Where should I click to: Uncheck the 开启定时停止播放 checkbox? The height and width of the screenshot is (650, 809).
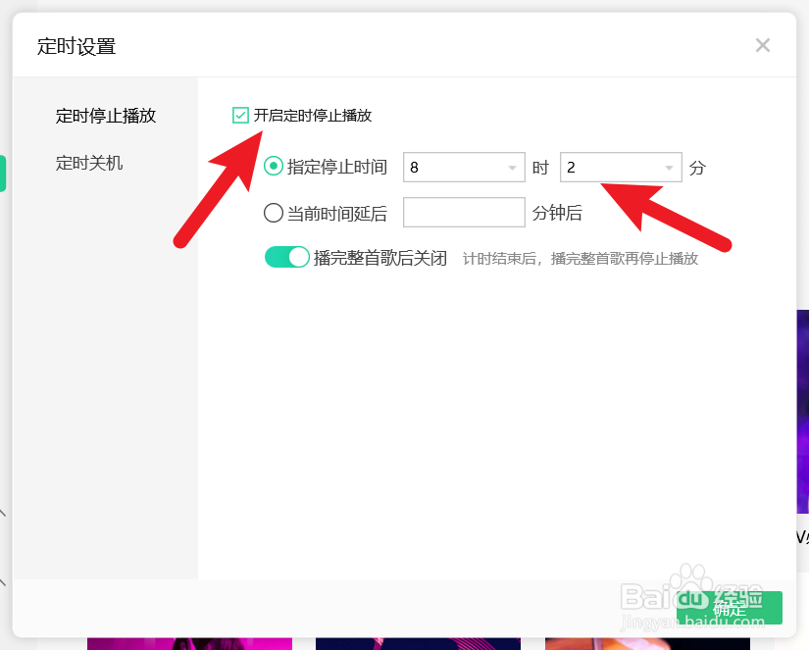pos(239,115)
